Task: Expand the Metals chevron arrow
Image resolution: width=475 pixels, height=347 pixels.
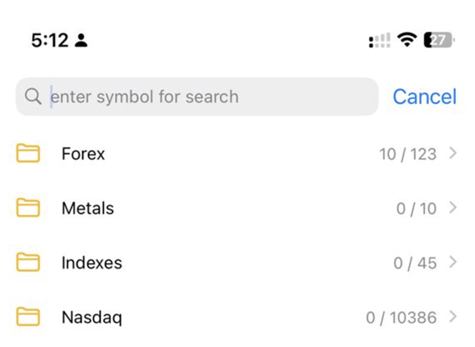Action: tap(453, 208)
